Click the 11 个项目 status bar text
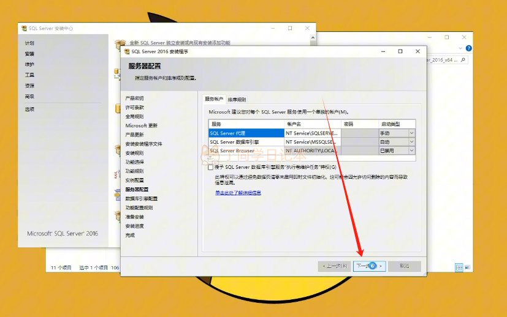The width and height of the screenshot is (507, 317). point(61,267)
